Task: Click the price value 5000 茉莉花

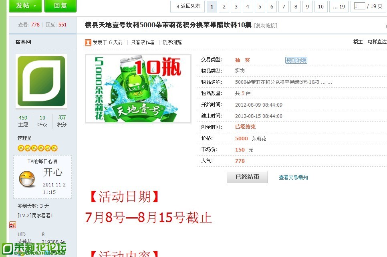Action: pyautogui.click(x=250, y=139)
